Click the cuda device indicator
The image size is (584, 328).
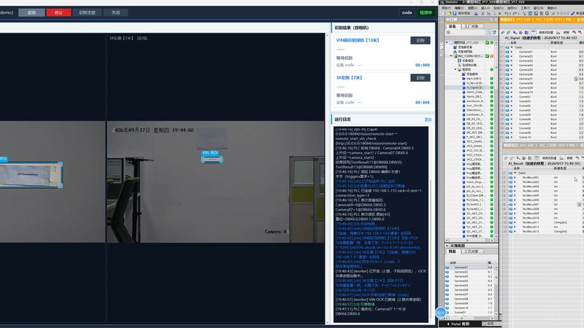407,12
